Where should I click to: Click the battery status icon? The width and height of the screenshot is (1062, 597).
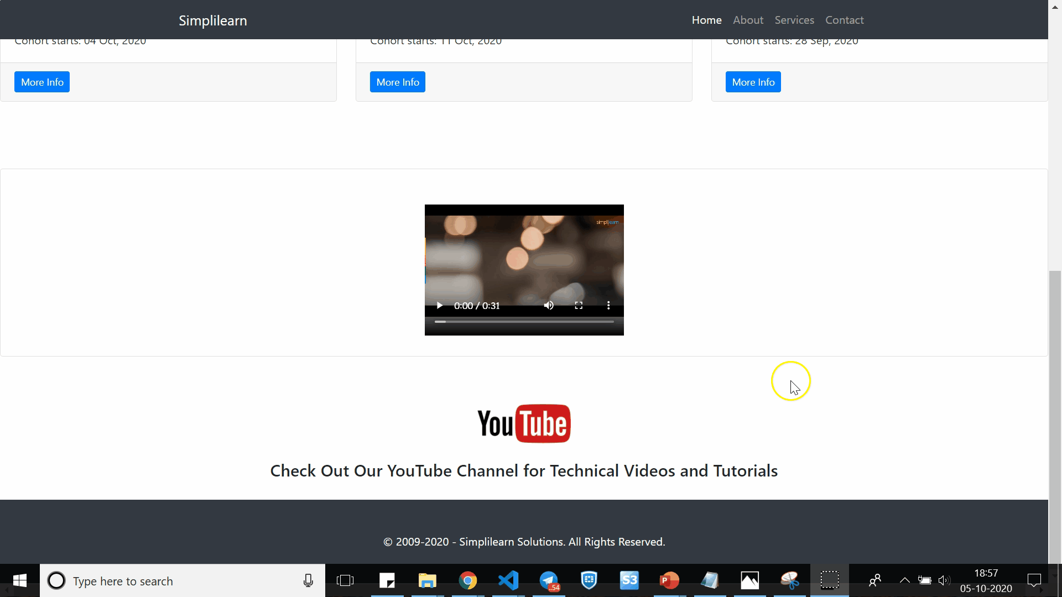pos(924,580)
